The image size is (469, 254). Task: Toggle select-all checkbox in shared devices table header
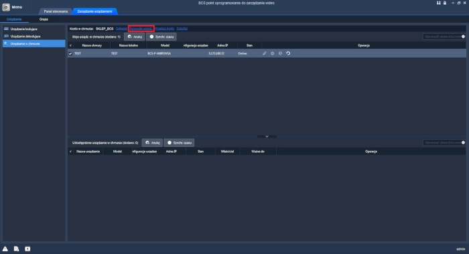click(x=70, y=151)
